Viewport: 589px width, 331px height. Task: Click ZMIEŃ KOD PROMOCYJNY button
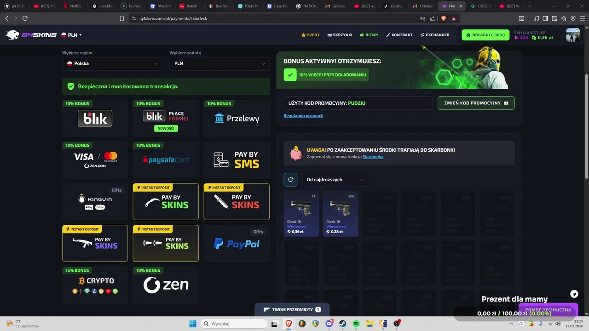coord(476,103)
